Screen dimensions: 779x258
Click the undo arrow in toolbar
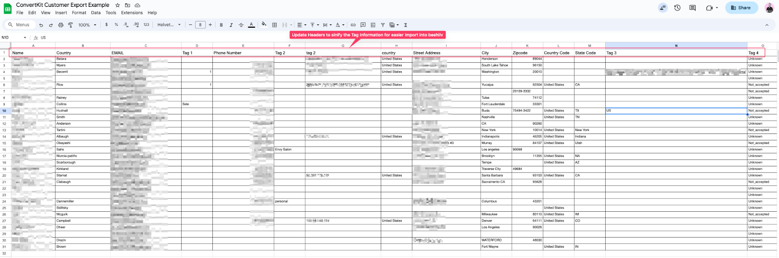[41, 25]
